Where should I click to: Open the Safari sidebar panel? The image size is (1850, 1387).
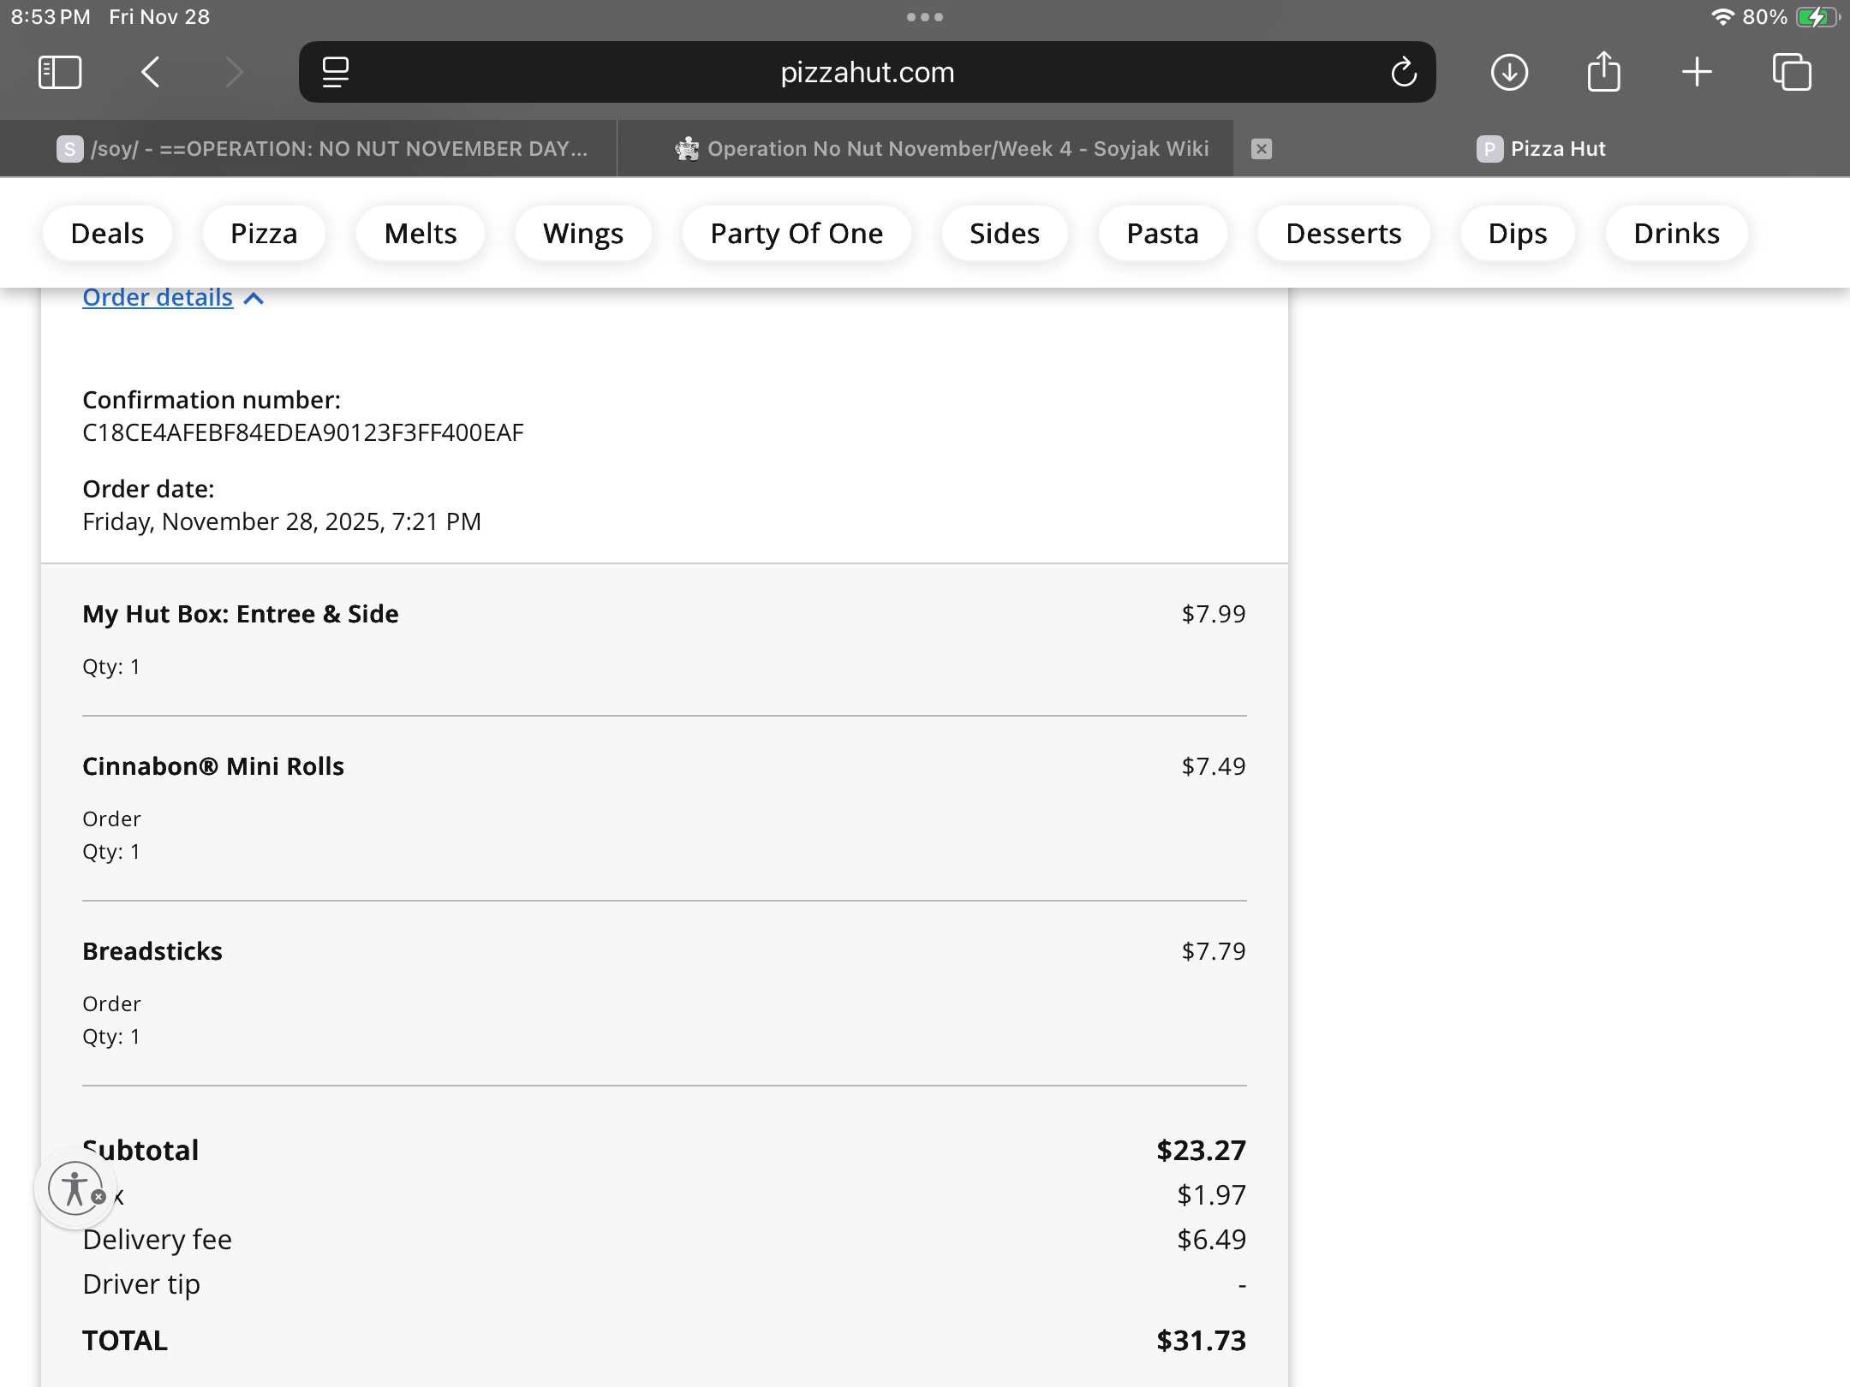pyautogui.click(x=60, y=72)
